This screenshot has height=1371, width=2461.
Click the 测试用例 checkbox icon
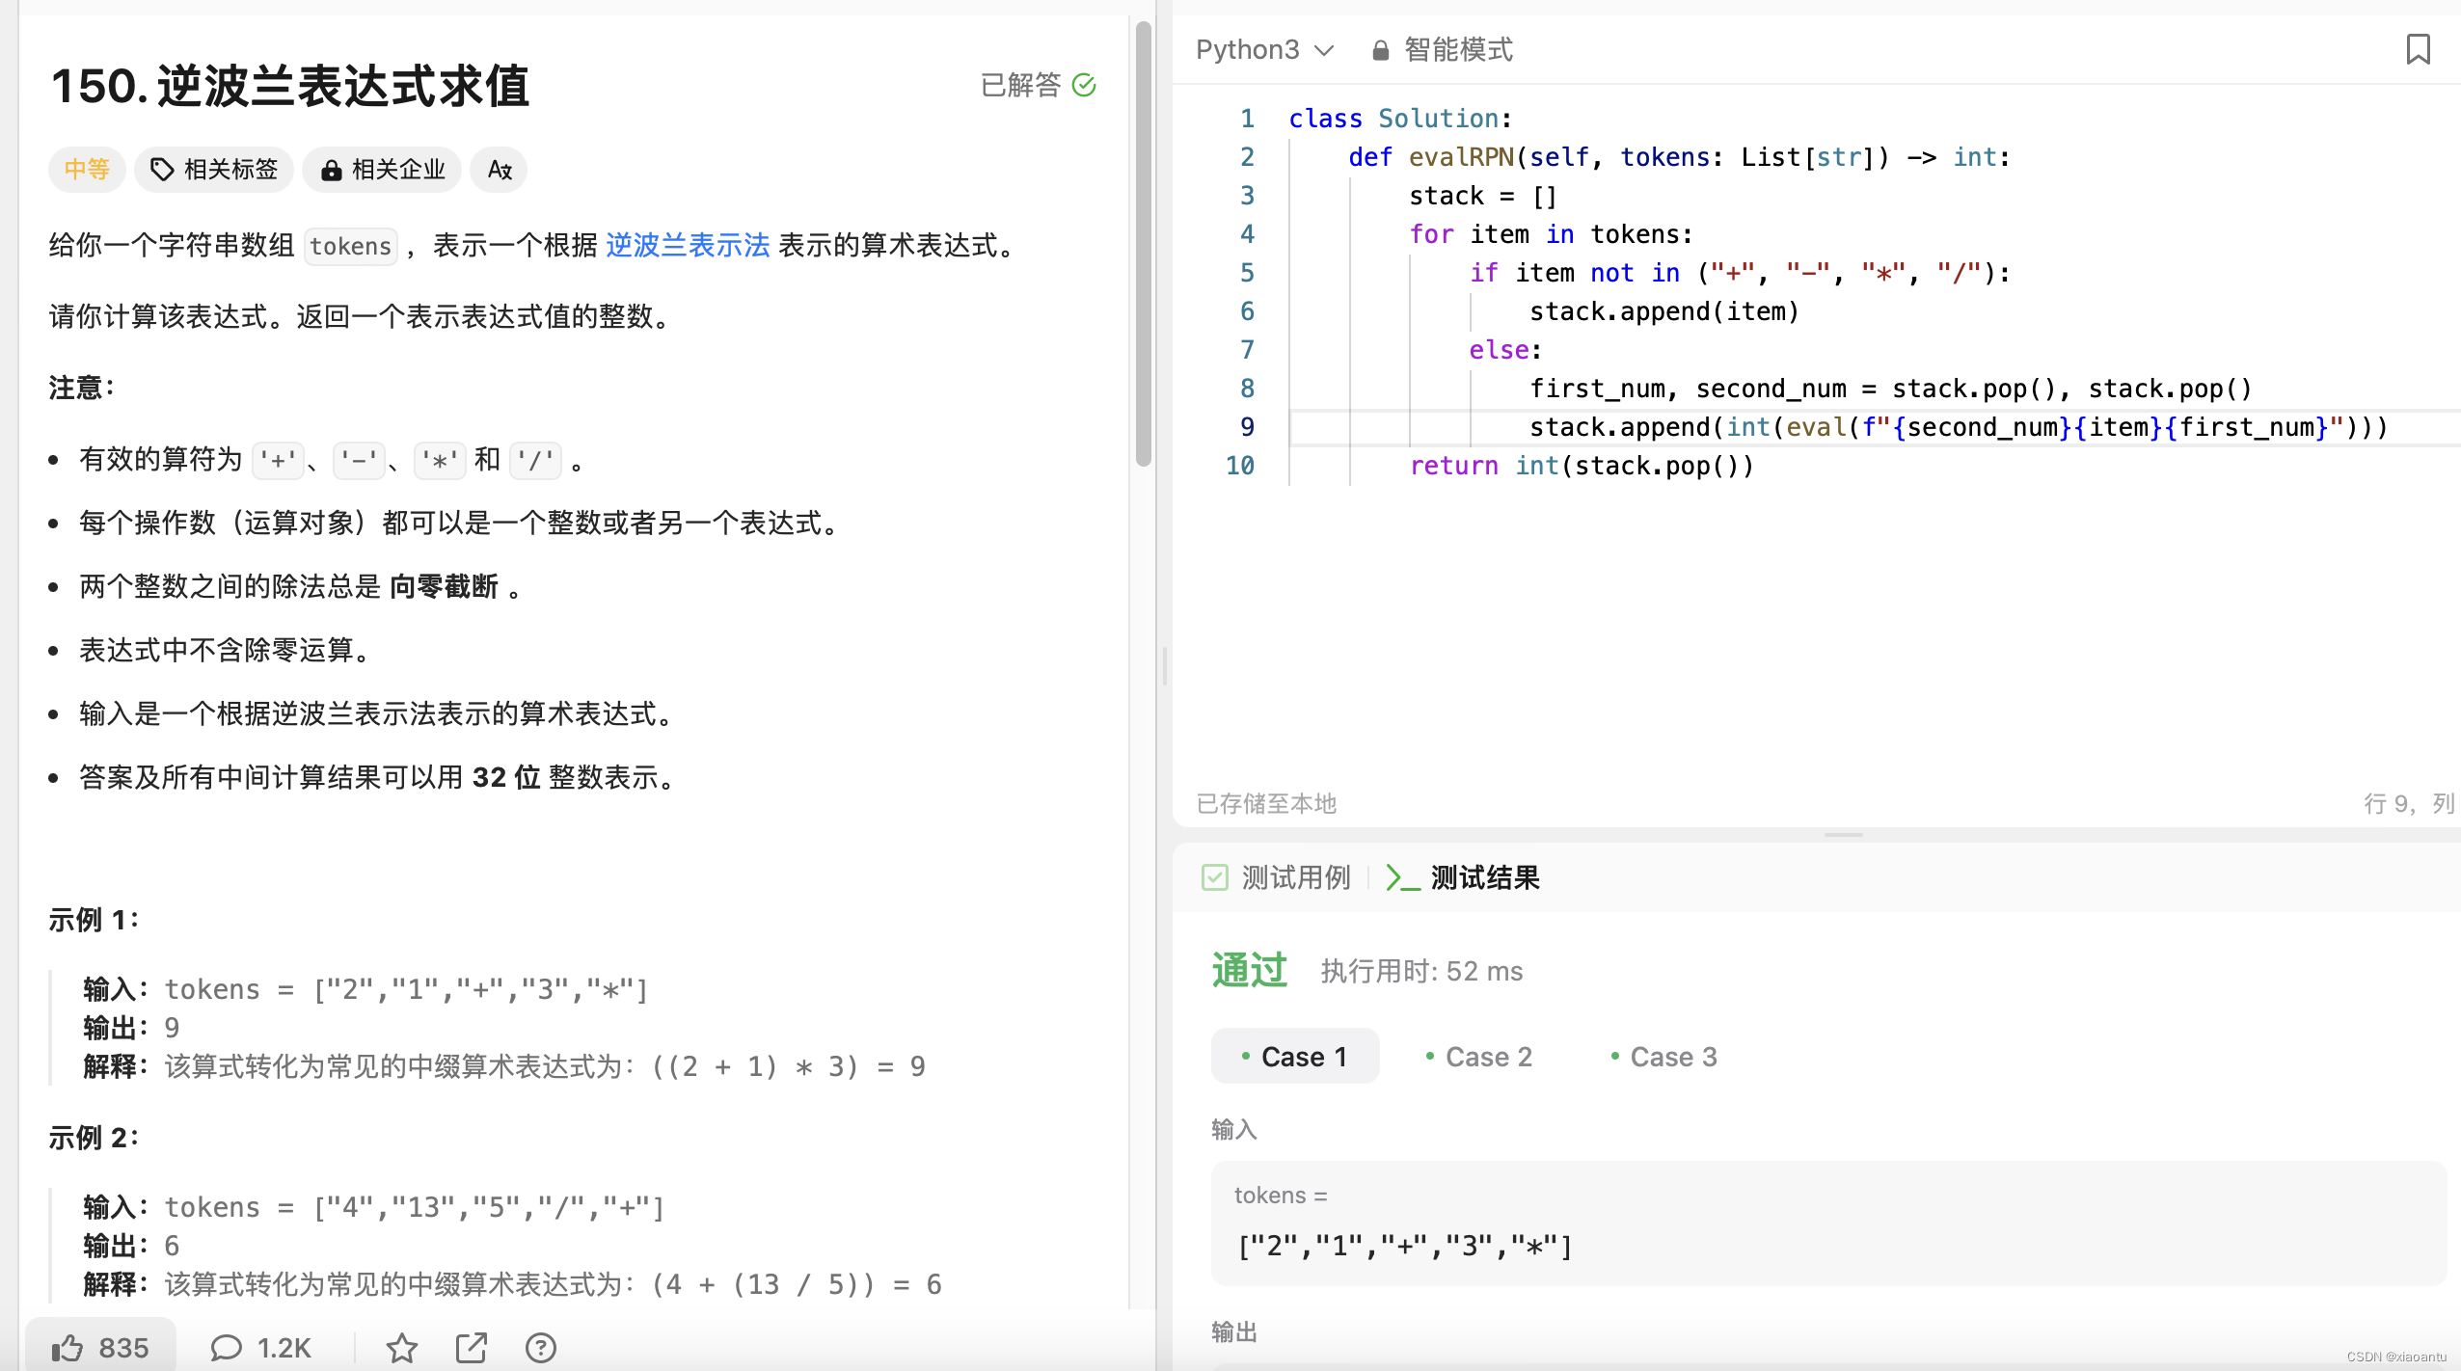(1215, 877)
